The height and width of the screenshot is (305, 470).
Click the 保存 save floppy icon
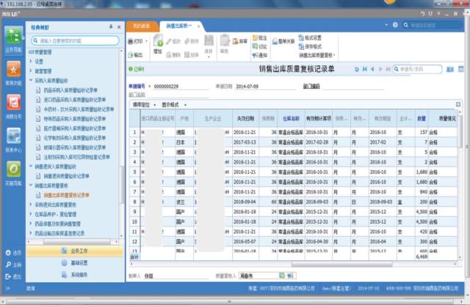tap(209, 40)
